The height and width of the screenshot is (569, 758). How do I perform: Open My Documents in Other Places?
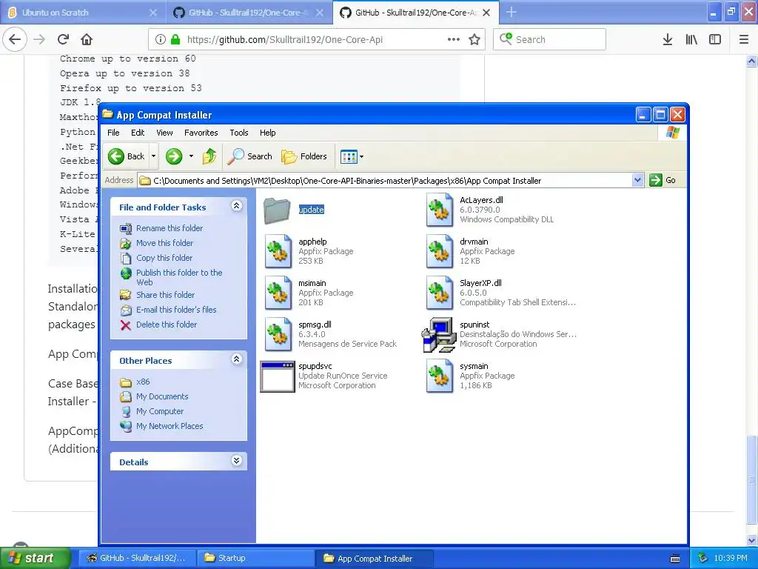(x=162, y=396)
